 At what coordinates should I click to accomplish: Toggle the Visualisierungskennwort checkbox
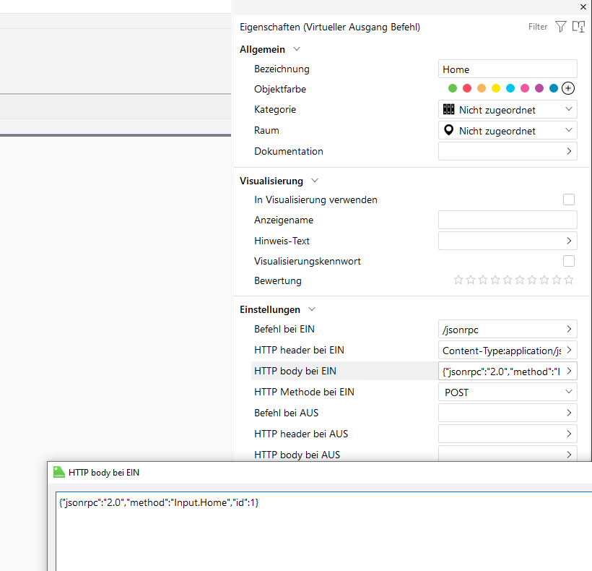569,261
